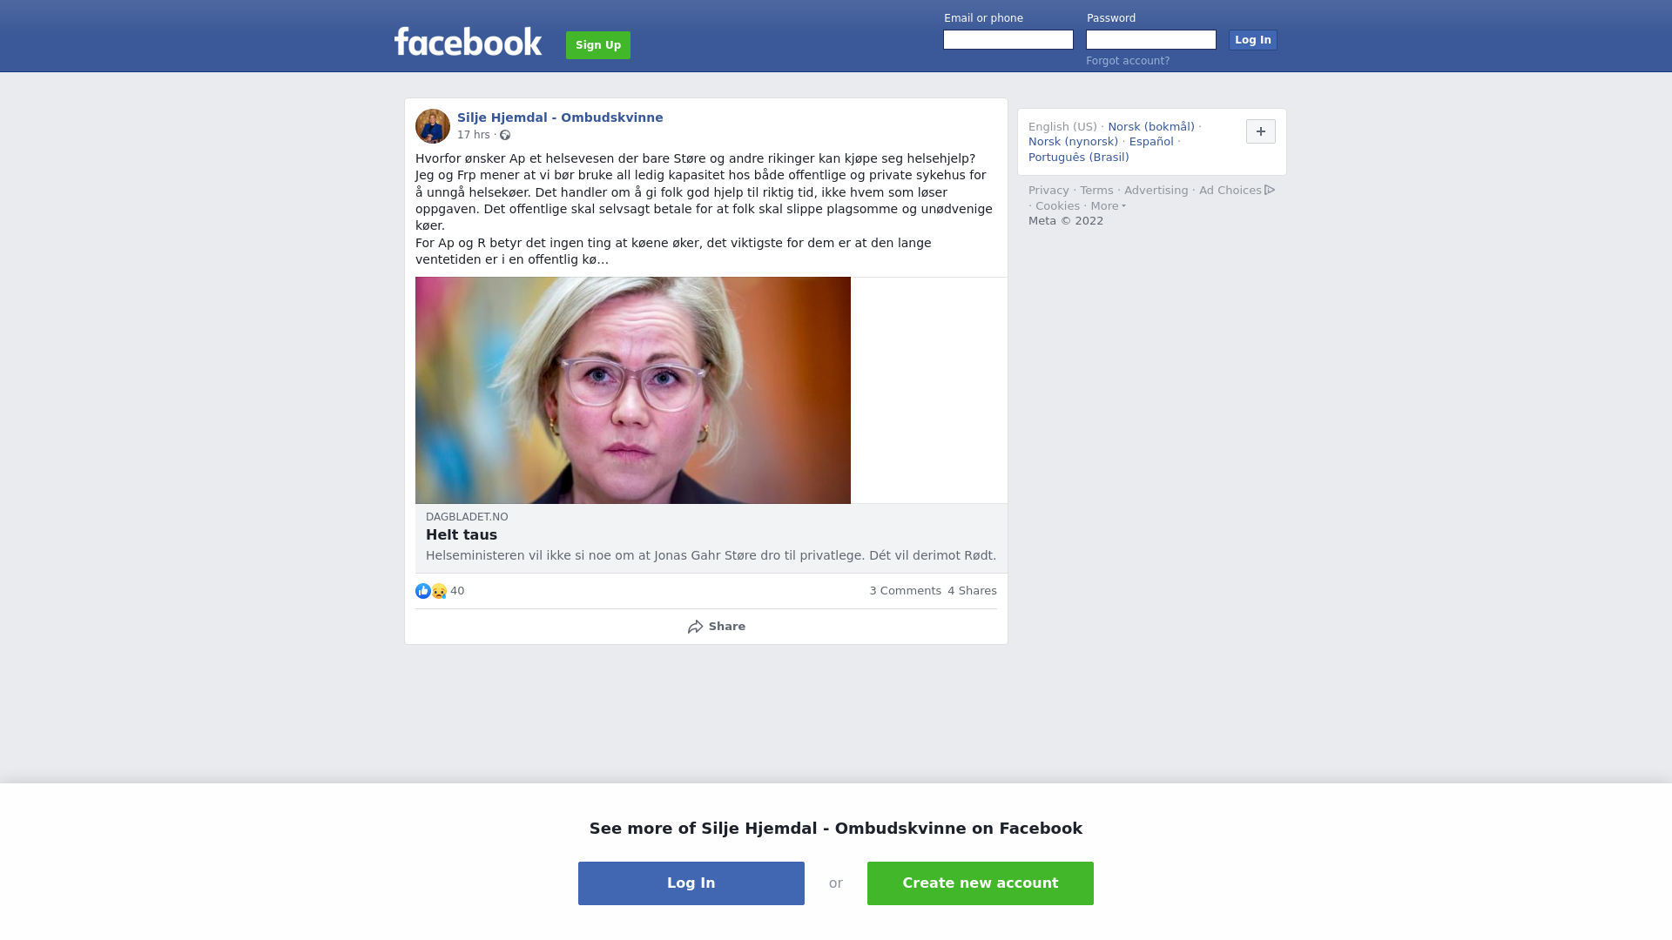Click the Share arrow button on post
Viewport: 1672px width, 940px height.
pos(716,627)
